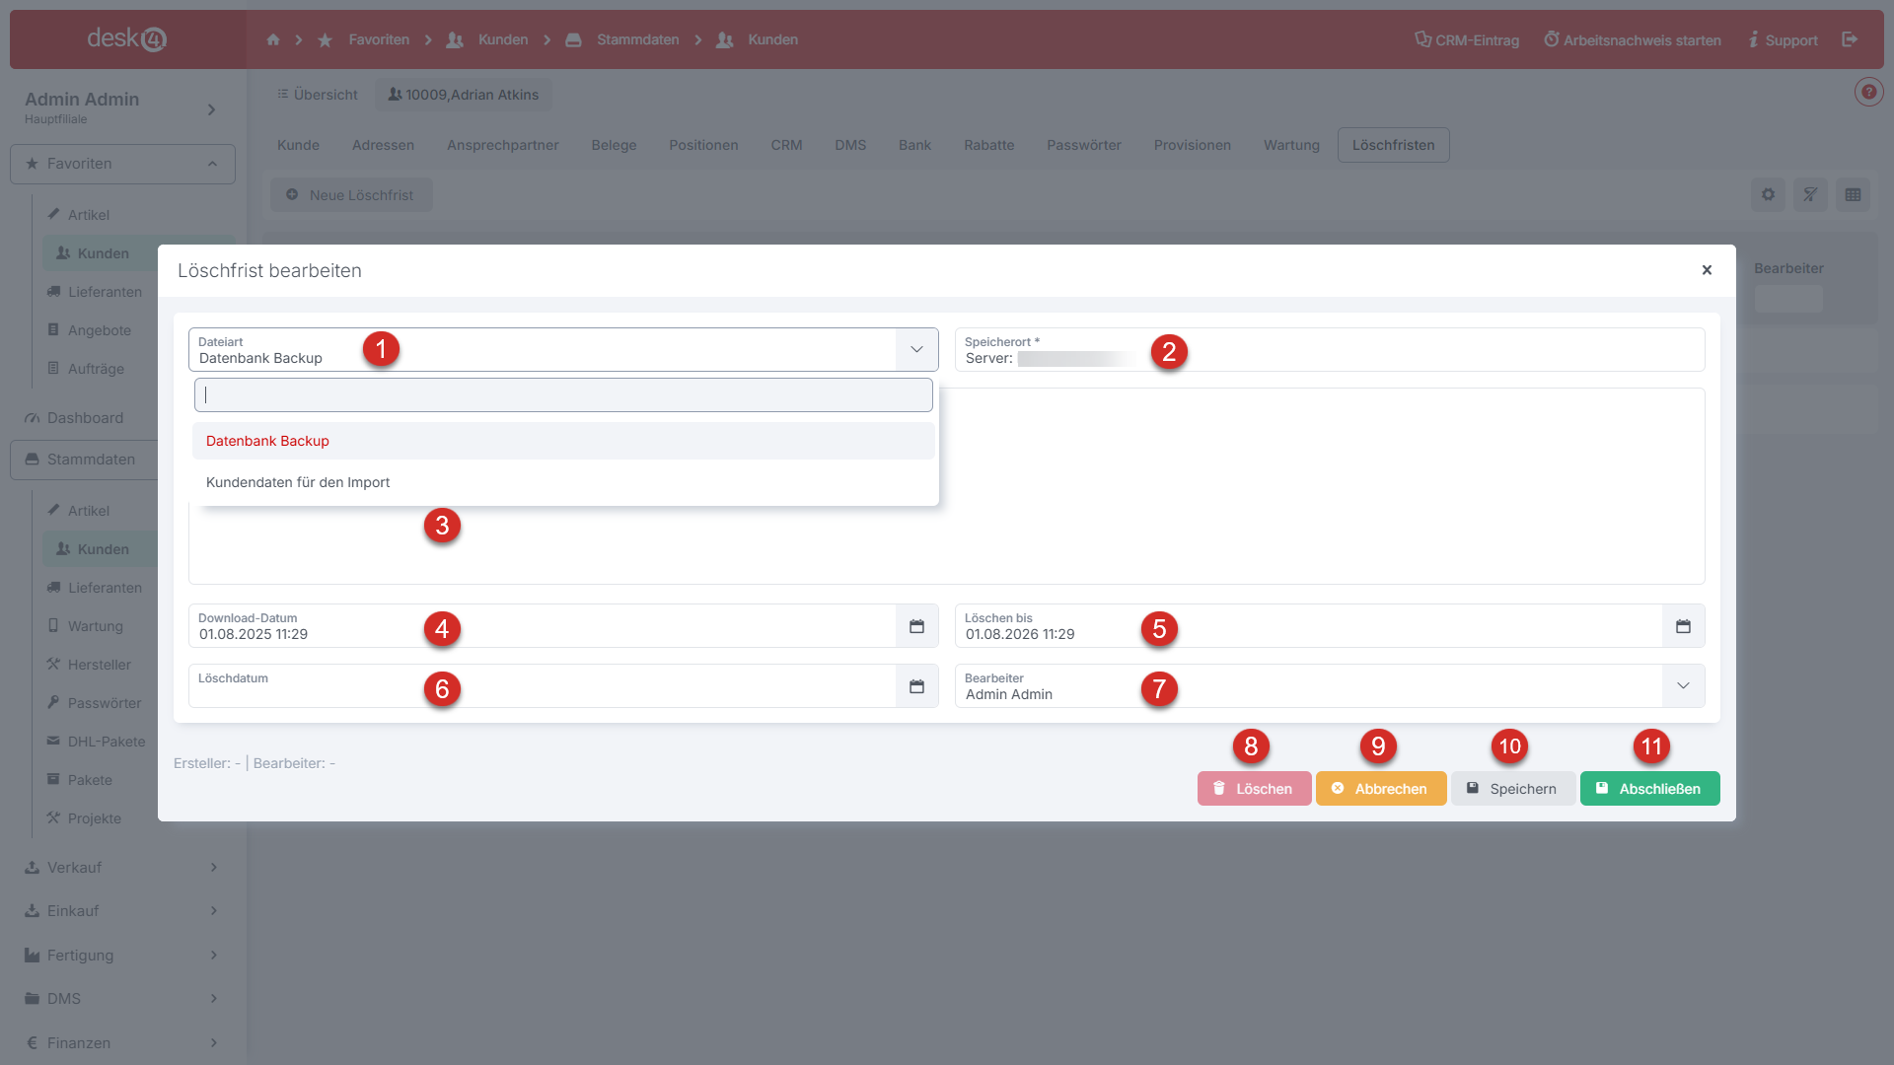This screenshot has height=1065, width=1894.
Task: Collapse the Dateiart dropdown arrow
Action: [916, 349]
